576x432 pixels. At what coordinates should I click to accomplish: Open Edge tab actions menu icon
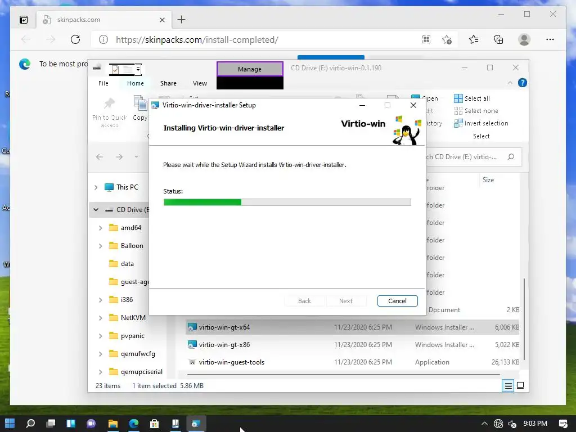point(24,20)
